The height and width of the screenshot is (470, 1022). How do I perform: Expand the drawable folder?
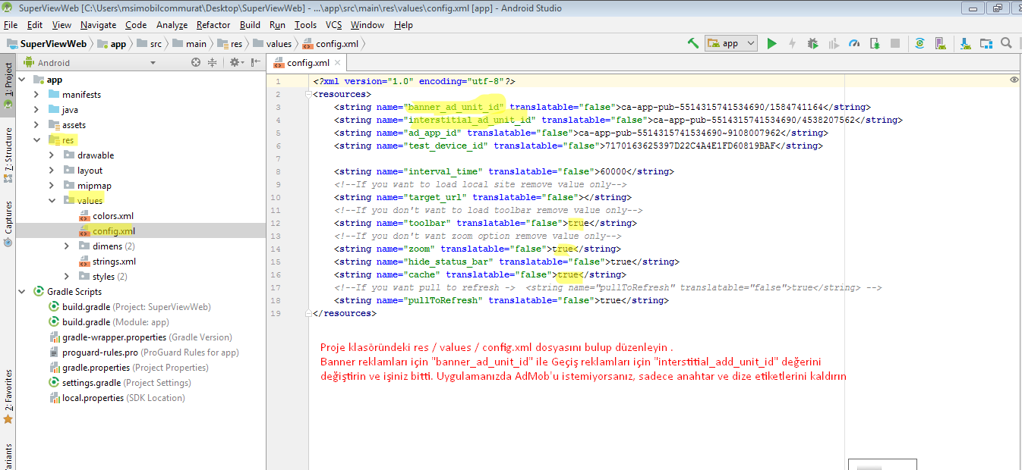point(52,155)
